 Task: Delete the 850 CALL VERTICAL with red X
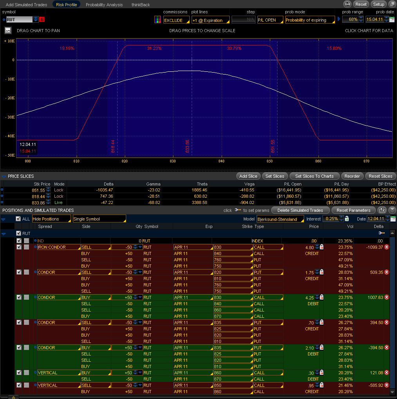point(386,385)
